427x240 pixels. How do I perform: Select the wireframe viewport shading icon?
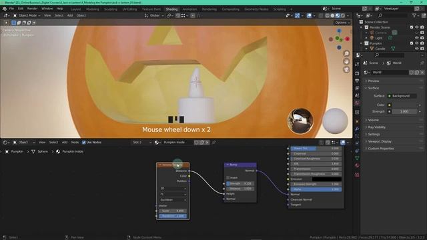(x=328, y=15)
